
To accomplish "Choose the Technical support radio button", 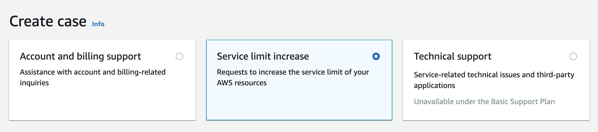I will point(573,56).
